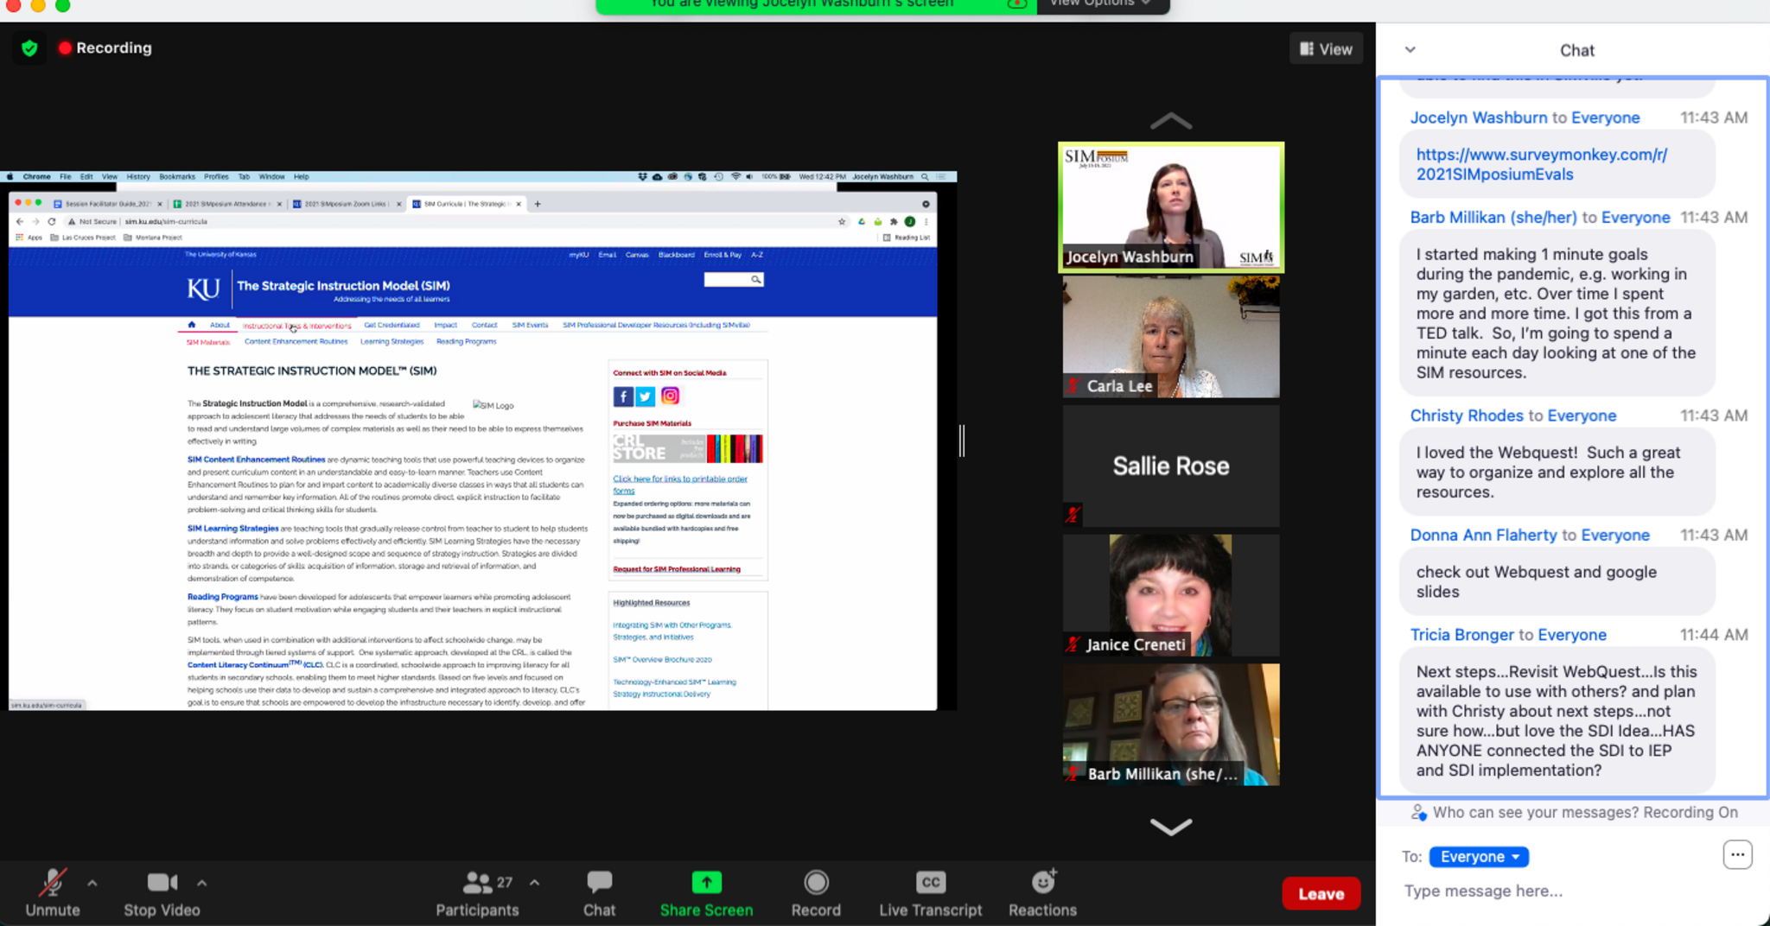Screen dimensions: 1770x926
Task: Open the Reactions emoji icon
Action: [x=1043, y=883]
